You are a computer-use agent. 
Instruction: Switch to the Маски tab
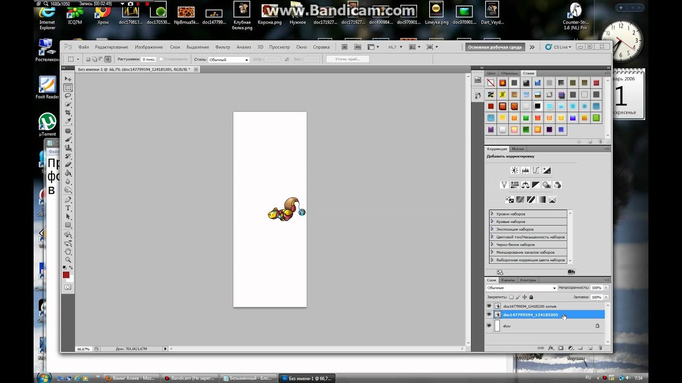pyautogui.click(x=518, y=149)
